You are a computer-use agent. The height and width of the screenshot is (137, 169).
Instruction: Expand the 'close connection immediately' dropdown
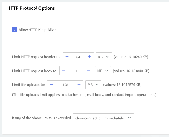[x=103, y=118]
